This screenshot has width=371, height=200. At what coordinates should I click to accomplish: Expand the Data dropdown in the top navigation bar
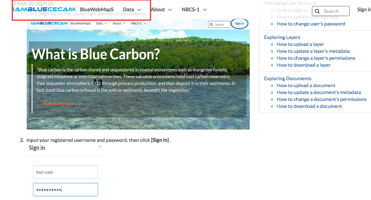point(132,9)
